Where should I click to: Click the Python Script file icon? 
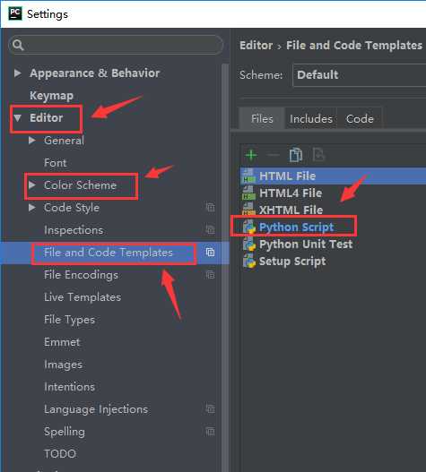[249, 227]
